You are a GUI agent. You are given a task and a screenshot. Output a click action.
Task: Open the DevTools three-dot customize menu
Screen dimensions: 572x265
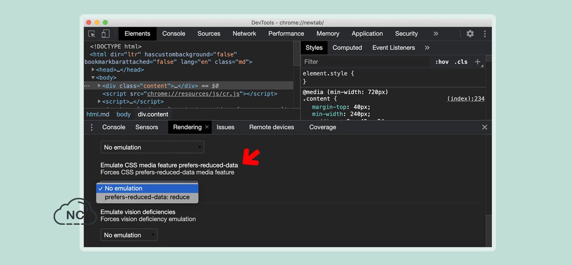click(485, 34)
